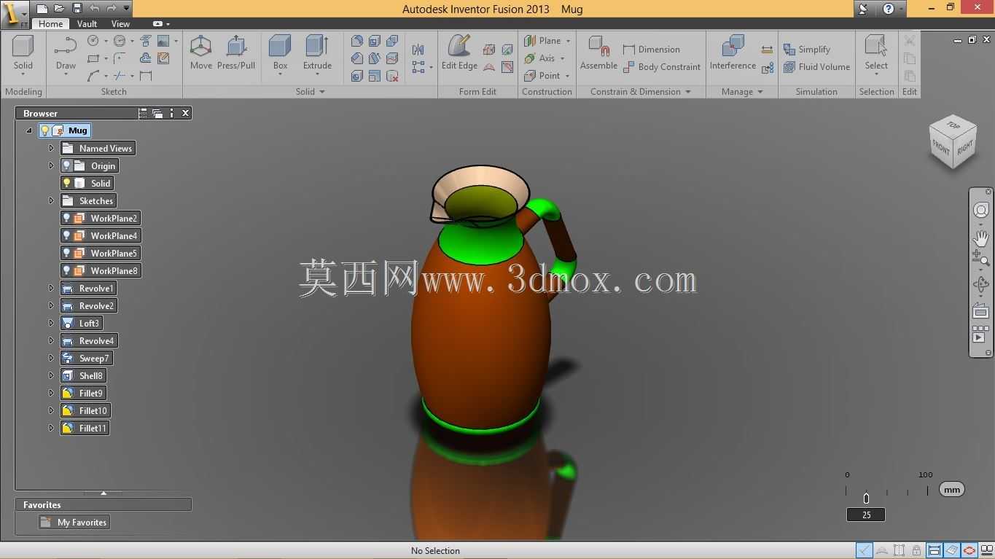This screenshot has width=995, height=559.
Task: Toggle visibility bulb of Origin folder
Action: (67, 165)
